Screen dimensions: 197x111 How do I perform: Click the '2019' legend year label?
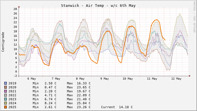pos(12,83)
